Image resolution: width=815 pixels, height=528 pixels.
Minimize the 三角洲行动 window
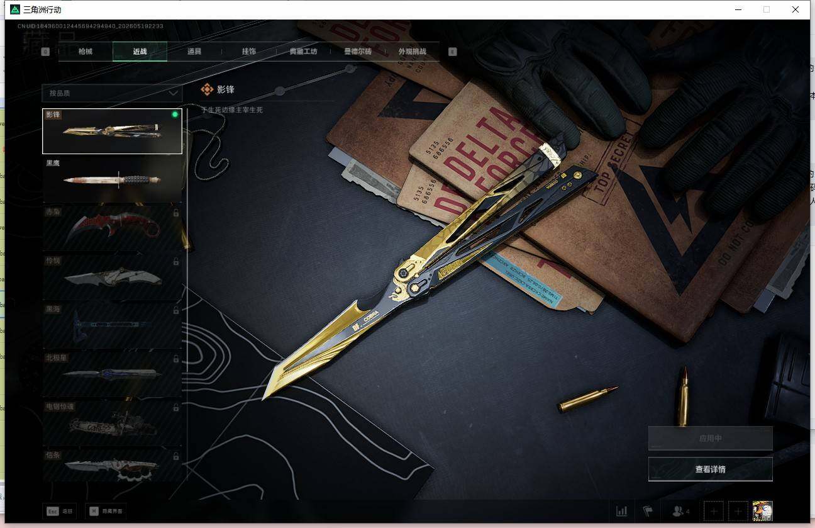[x=737, y=9]
